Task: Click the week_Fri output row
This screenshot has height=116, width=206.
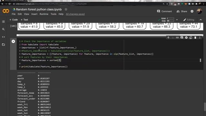Action: (x=34, y=104)
